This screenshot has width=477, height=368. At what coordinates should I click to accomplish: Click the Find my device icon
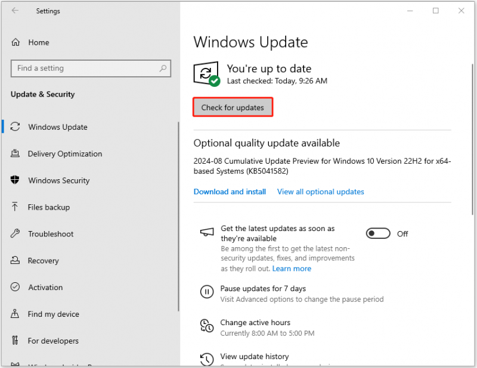(15, 314)
